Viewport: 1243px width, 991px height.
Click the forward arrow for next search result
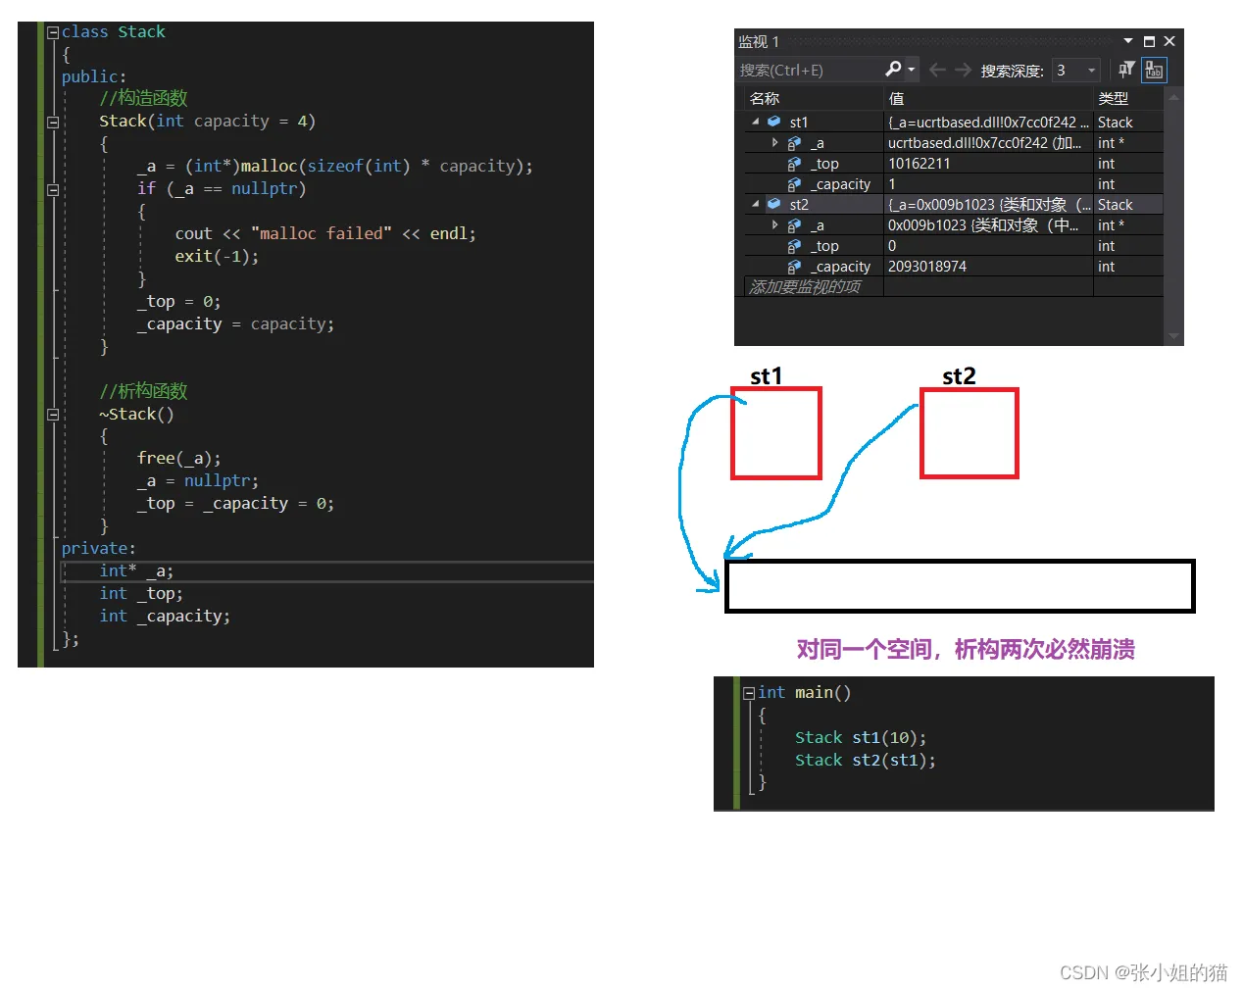click(963, 70)
